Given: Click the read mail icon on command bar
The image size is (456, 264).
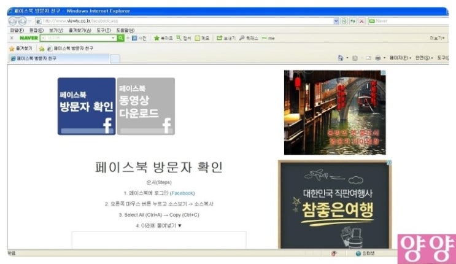Looking at the screenshot, I should coord(368,58).
